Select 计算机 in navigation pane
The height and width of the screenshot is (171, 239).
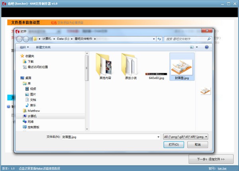(x=29, y=116)
